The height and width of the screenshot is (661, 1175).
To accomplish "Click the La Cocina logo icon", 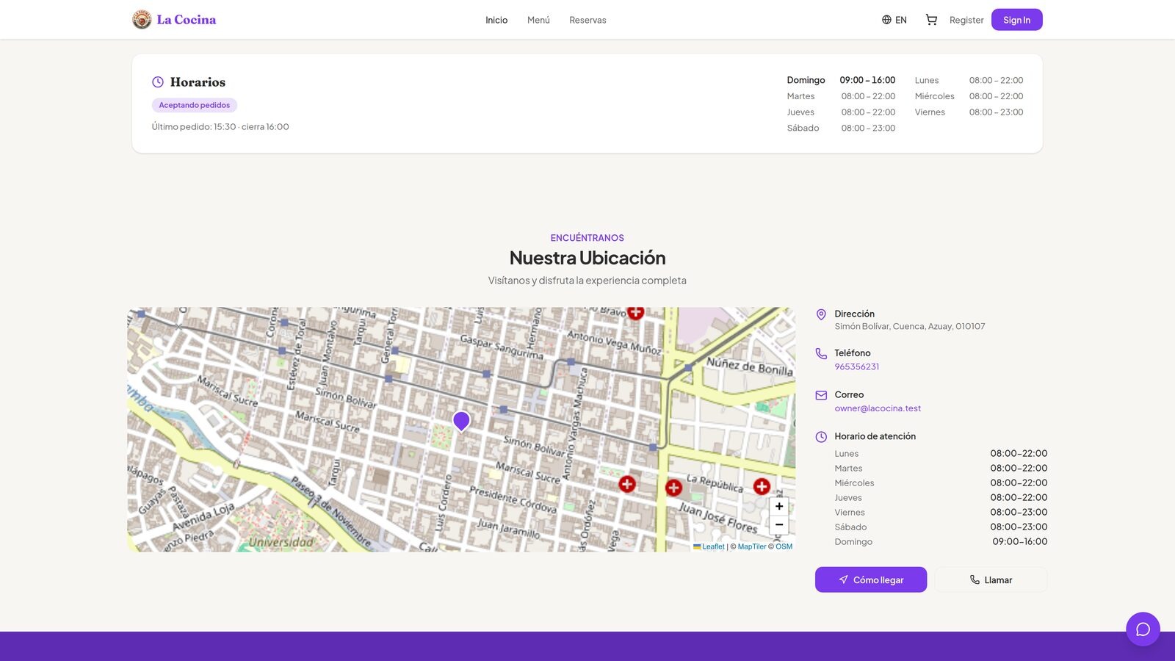I will 142,20.
